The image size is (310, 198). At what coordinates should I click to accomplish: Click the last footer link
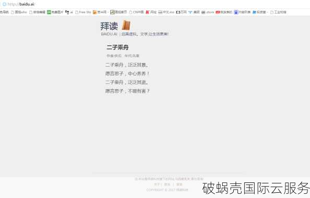click(x=179, y=184)
